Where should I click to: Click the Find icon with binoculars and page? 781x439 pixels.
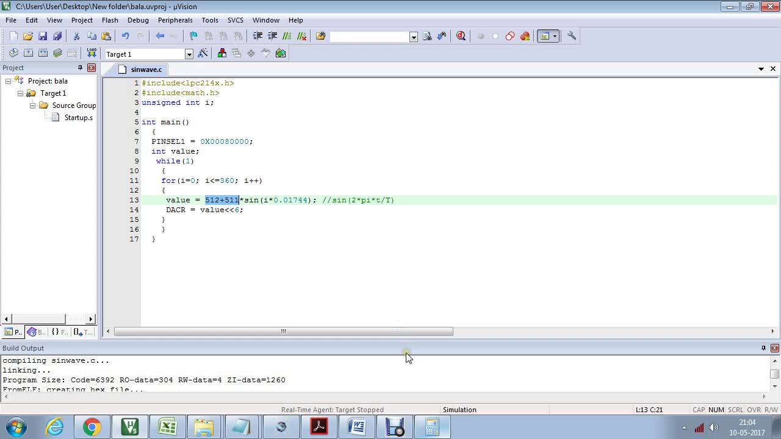427,36
